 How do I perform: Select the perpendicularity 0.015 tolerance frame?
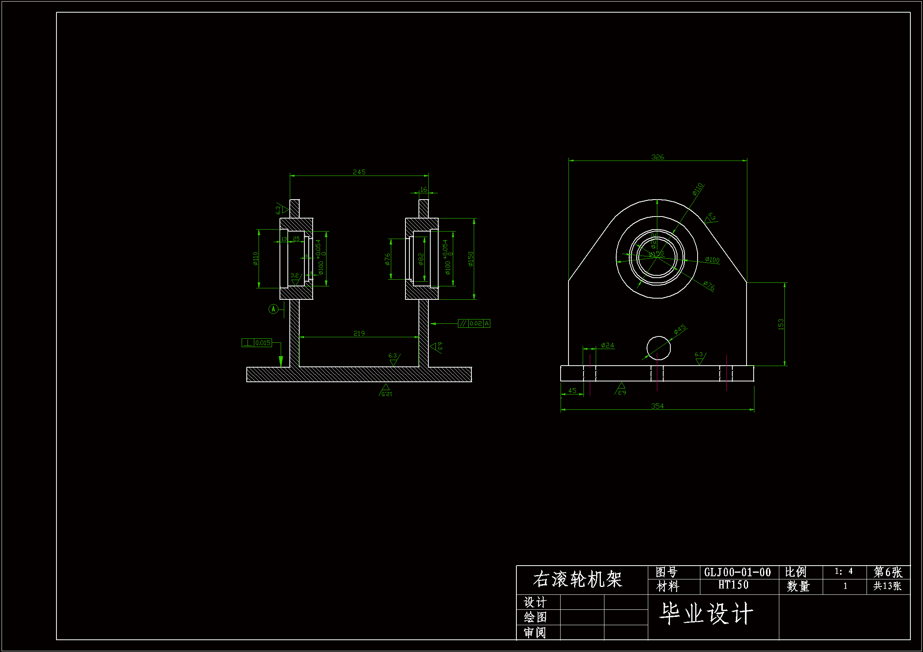[257, 343]
